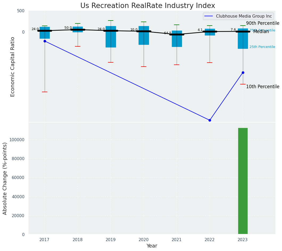This screenshot has height=251, width=282.
Task: Click the '10th Percentile' label
Action: tap(263, 87)
